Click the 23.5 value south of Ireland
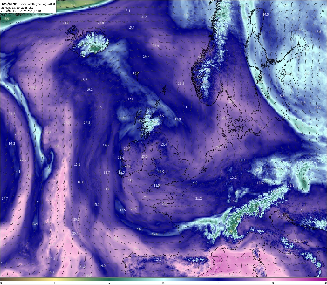The image size is (327, 285). coord(130,180)
